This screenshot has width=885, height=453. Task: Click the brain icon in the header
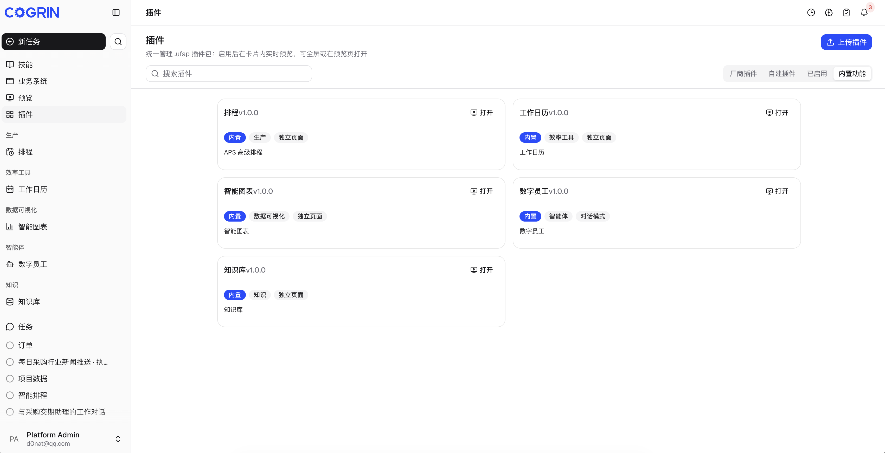pos(829,13)
